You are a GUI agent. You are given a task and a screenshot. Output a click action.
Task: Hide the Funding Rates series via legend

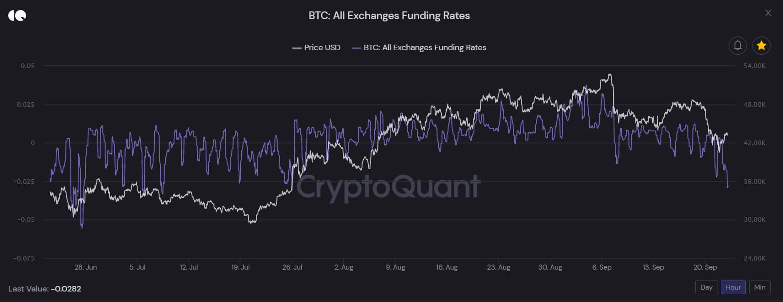pyautogui.click(x=420, y=47)
